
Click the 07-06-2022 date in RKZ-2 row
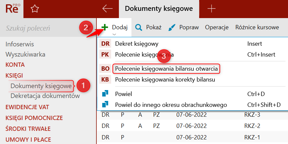[191, 126]
